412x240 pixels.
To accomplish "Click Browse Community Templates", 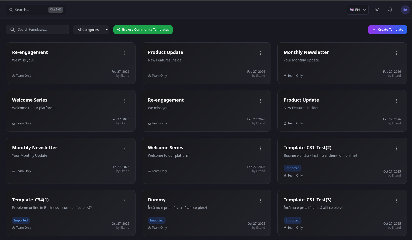I will point(143,29).
